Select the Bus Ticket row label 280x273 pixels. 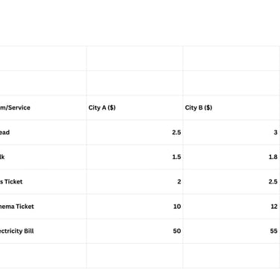point(43,181)
